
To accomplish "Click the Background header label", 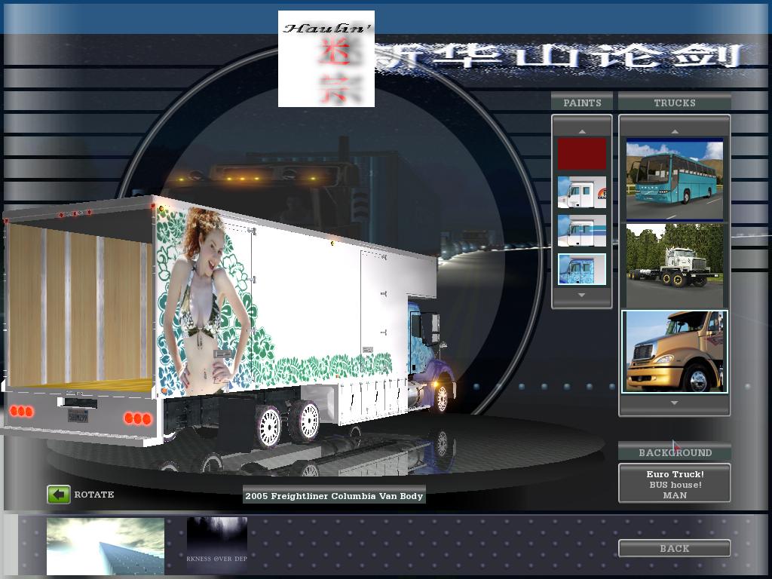I will (x=674, y=452).
